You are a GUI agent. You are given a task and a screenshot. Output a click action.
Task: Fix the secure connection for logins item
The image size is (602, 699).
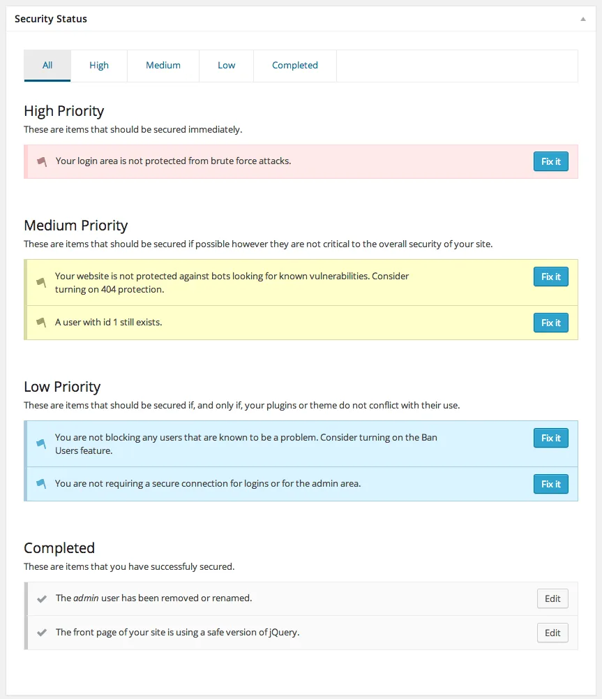(x=550, y=483)
